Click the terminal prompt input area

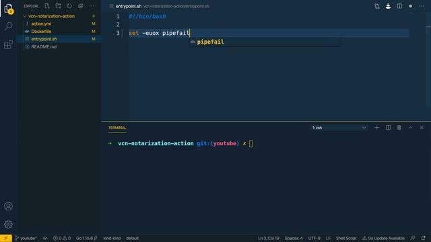click(251, 143)
